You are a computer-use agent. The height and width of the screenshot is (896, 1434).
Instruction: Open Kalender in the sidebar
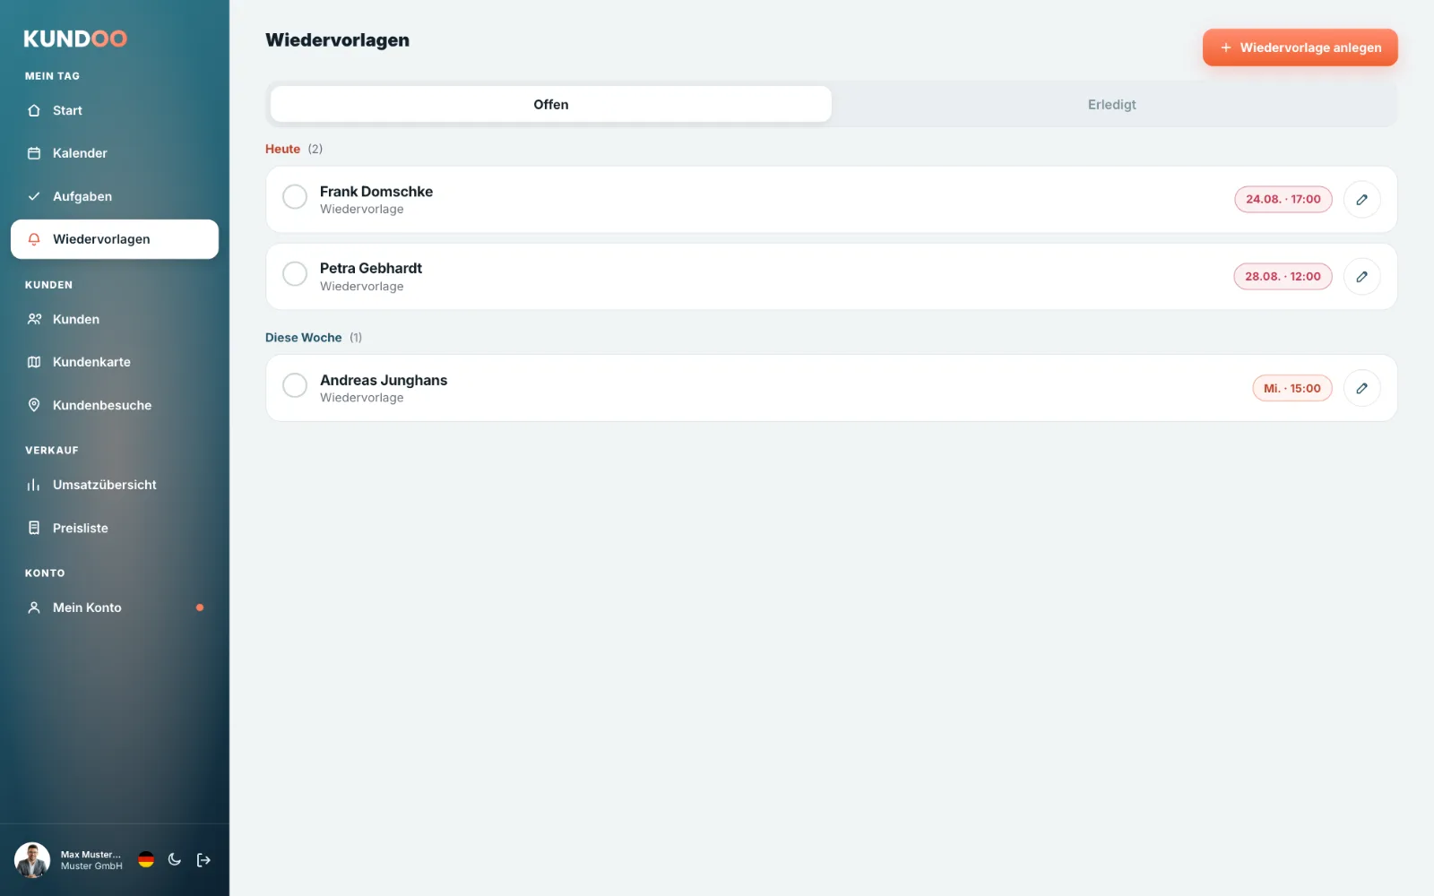click(115, 153)
